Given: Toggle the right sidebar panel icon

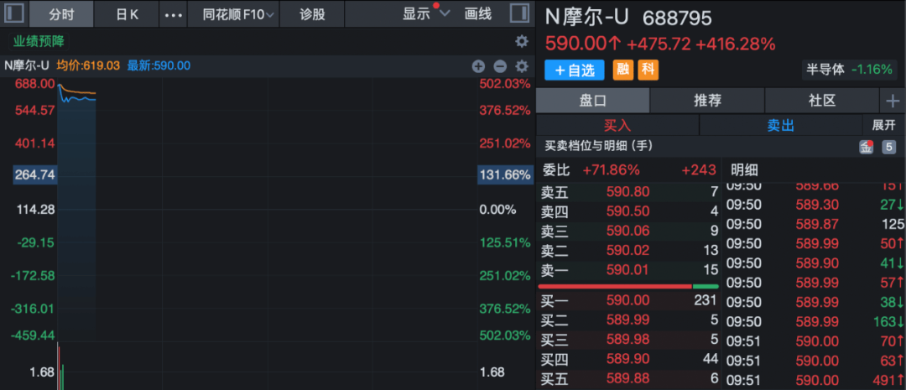Looking at the screenshot, I should click(x=520, y=13).
